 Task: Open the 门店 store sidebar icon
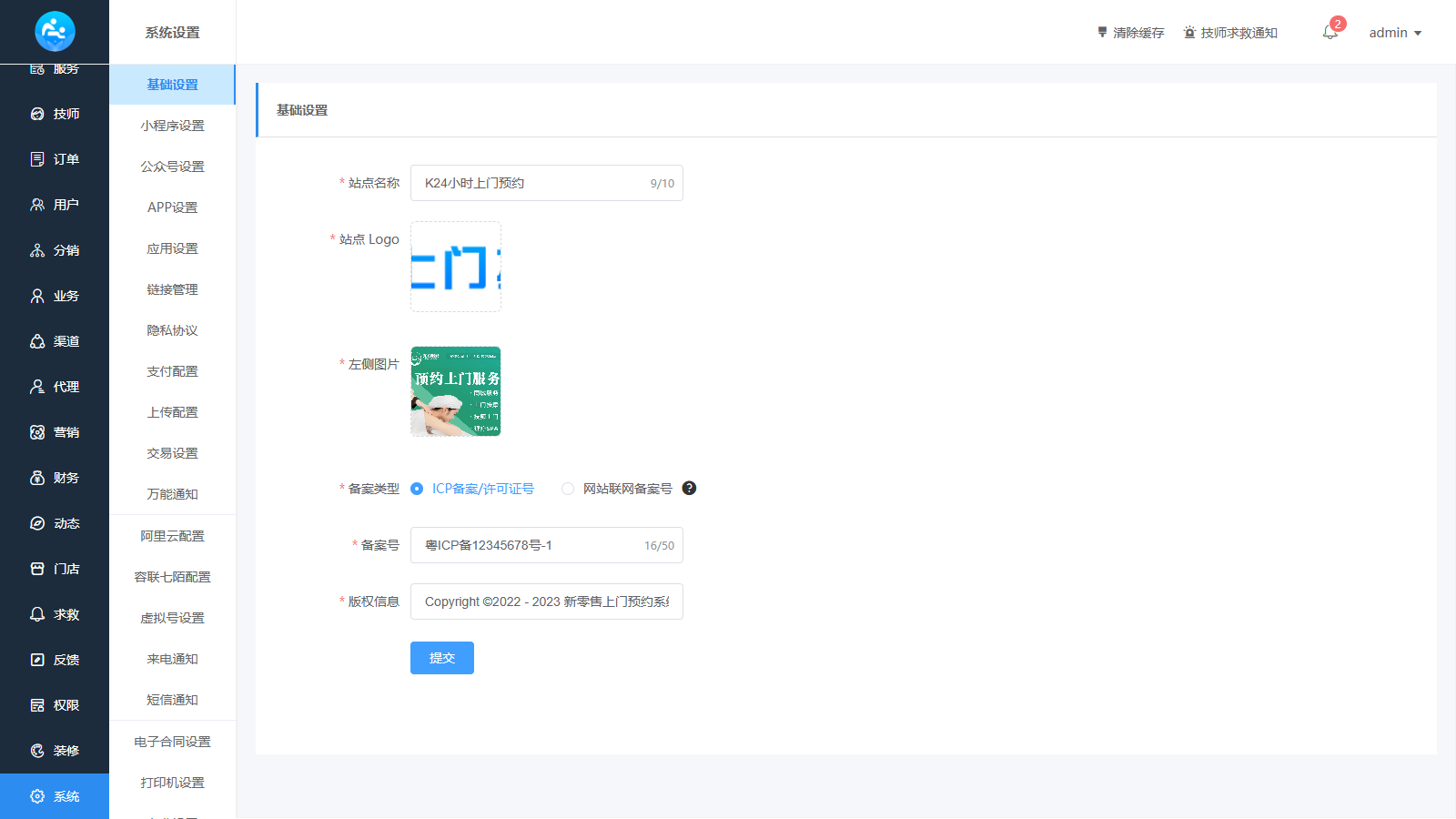[37, 569]
